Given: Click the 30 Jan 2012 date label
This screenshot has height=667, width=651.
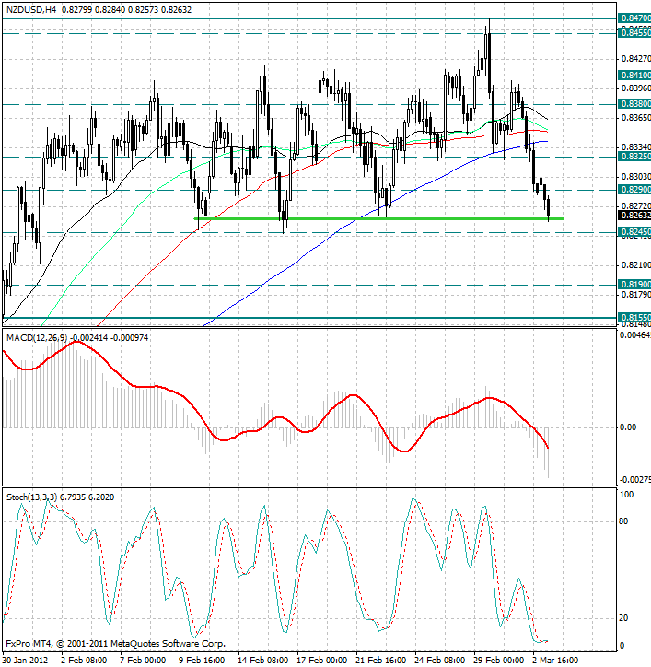Looking at the screenshot, I should [24, 660].
